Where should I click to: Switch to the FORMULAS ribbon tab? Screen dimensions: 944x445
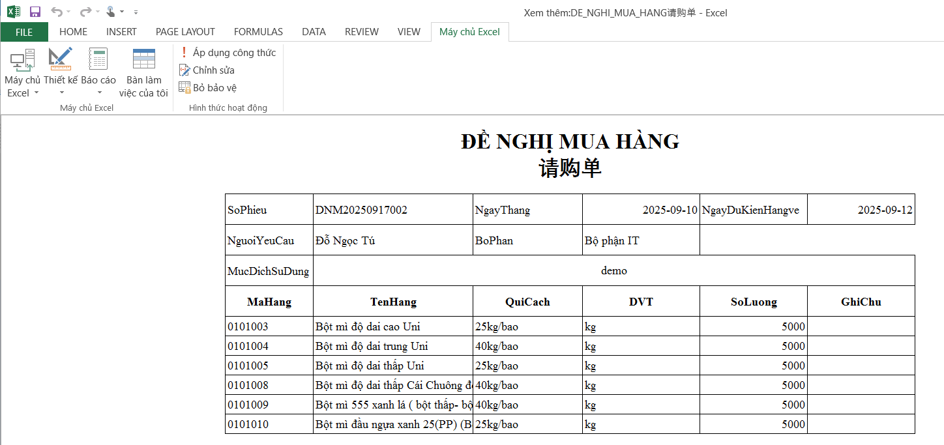pyautogui.click(x=258, y=32)
